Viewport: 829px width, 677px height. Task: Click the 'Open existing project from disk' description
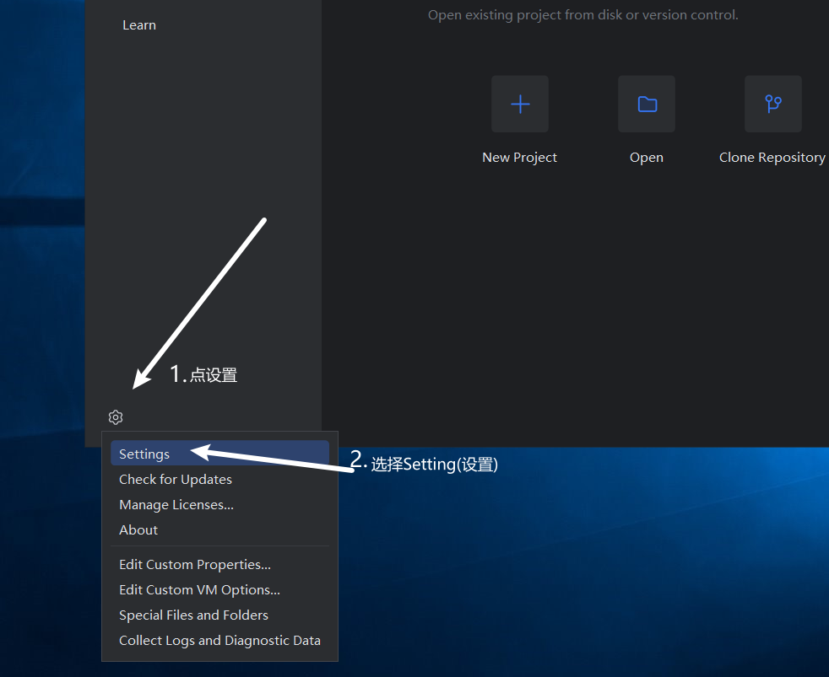tap(582, 15)
